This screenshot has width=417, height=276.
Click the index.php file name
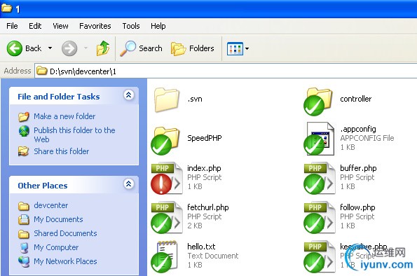204,168
